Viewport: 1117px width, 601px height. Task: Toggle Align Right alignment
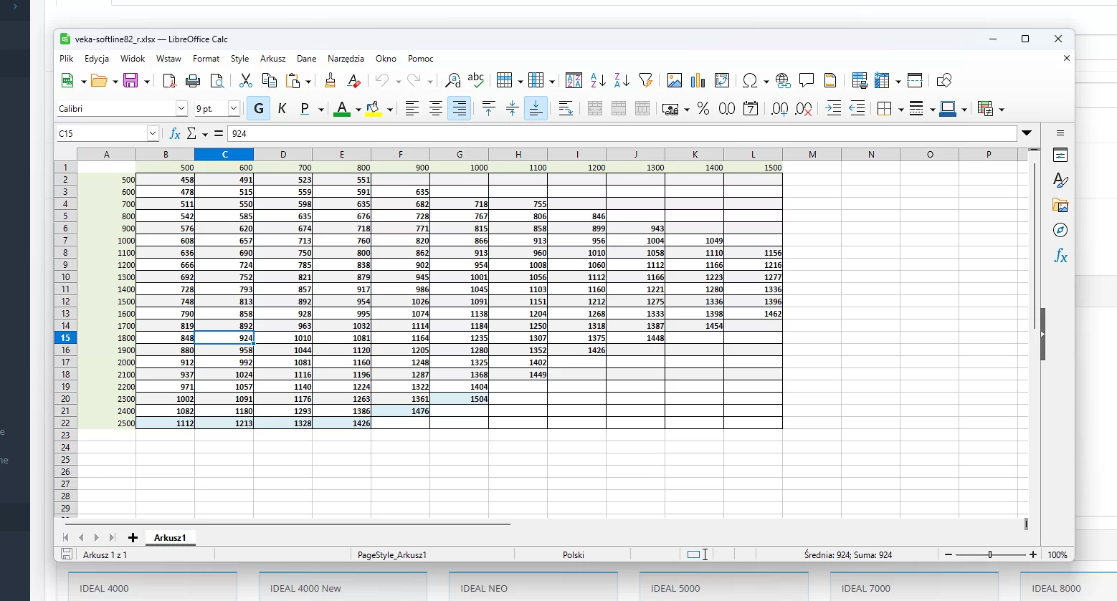pyautogui.click(x=460, y=109)
